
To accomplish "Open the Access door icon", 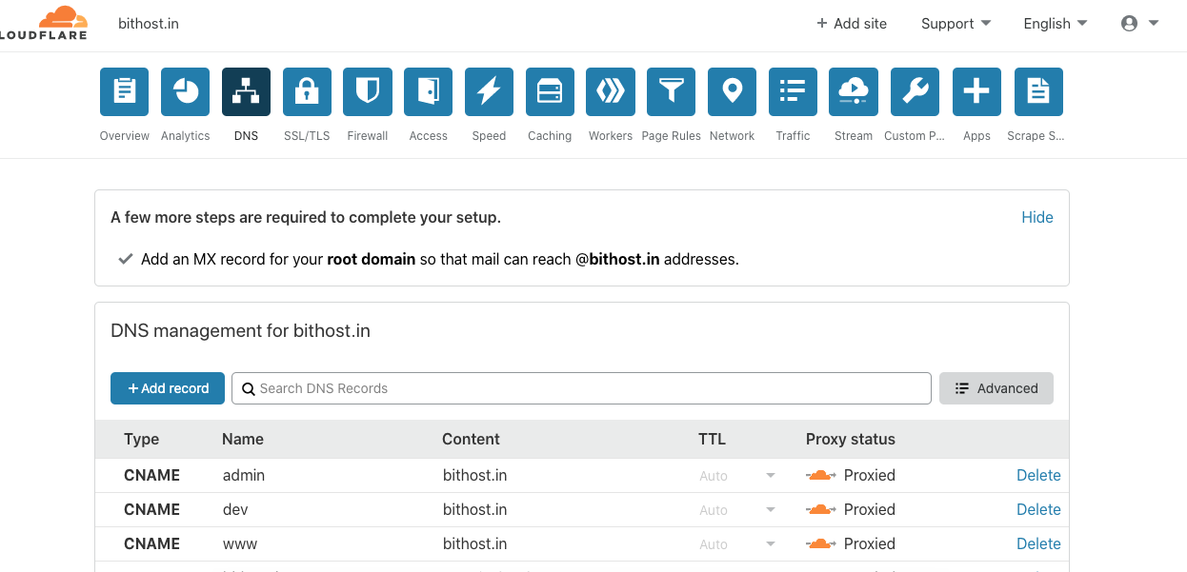I will [x=428, y=91].
